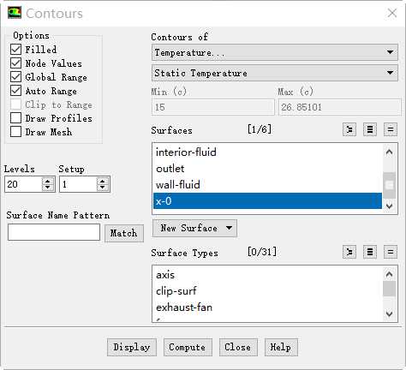
Task: Expand the New Surface dropdown menu
Action: [x=194, y=228]
